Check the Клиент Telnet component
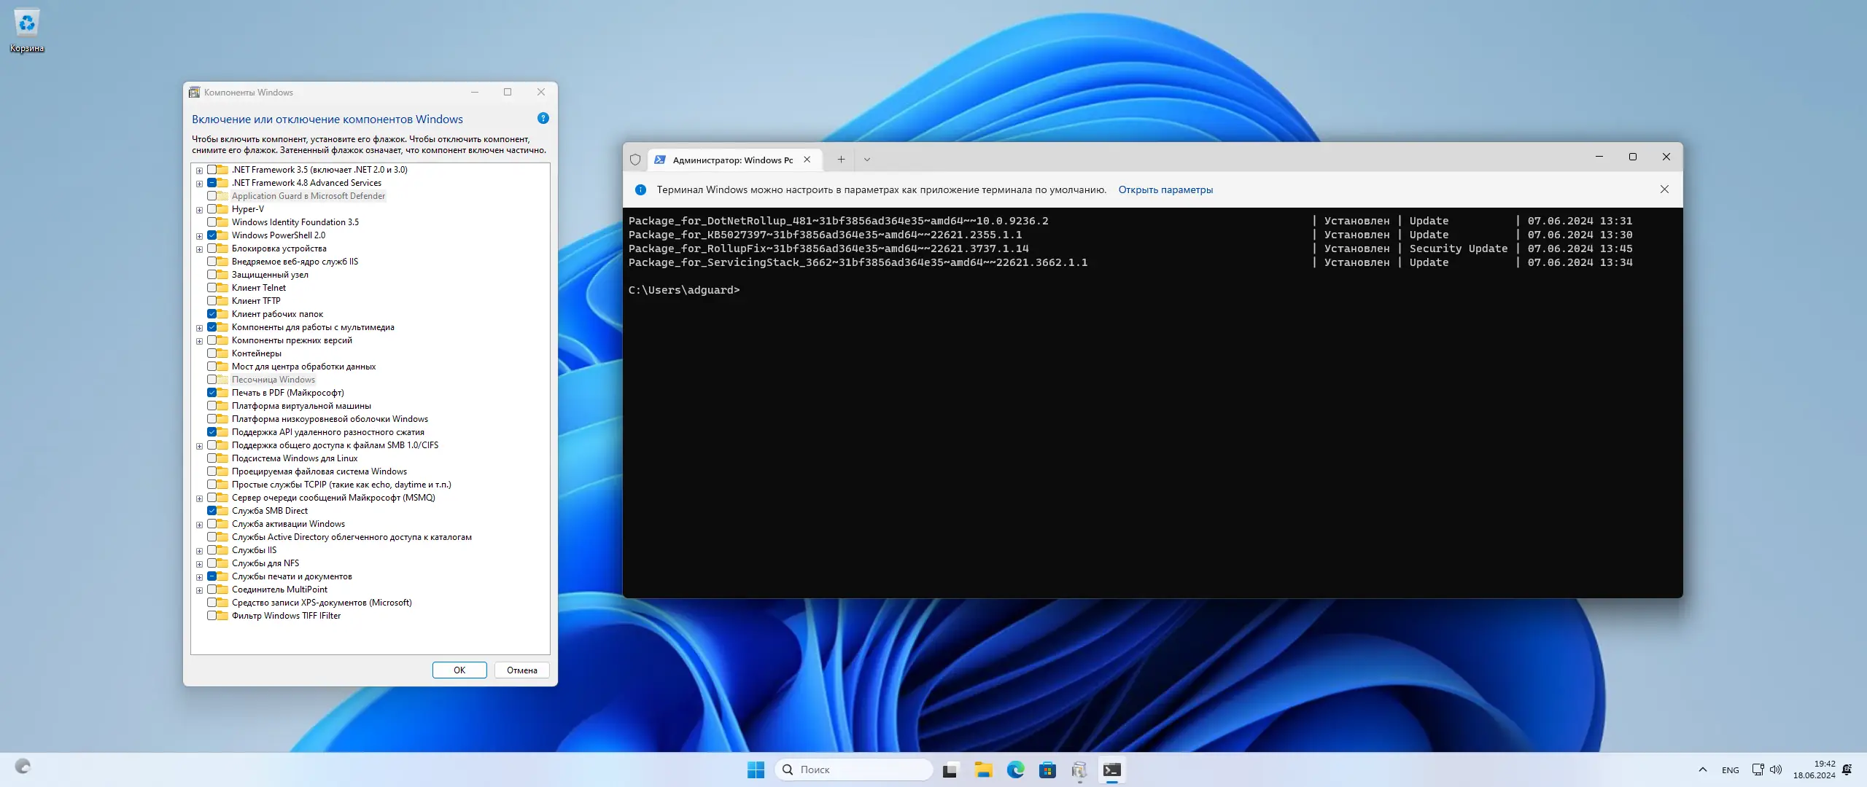 tap(212, 288)
